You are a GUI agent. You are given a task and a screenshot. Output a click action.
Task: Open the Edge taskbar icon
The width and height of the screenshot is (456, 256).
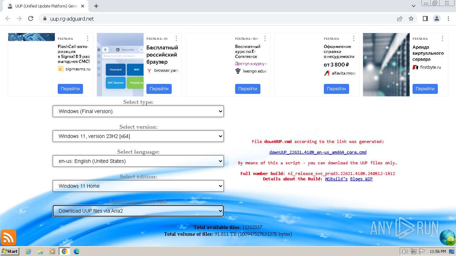[x=76, y=251]
